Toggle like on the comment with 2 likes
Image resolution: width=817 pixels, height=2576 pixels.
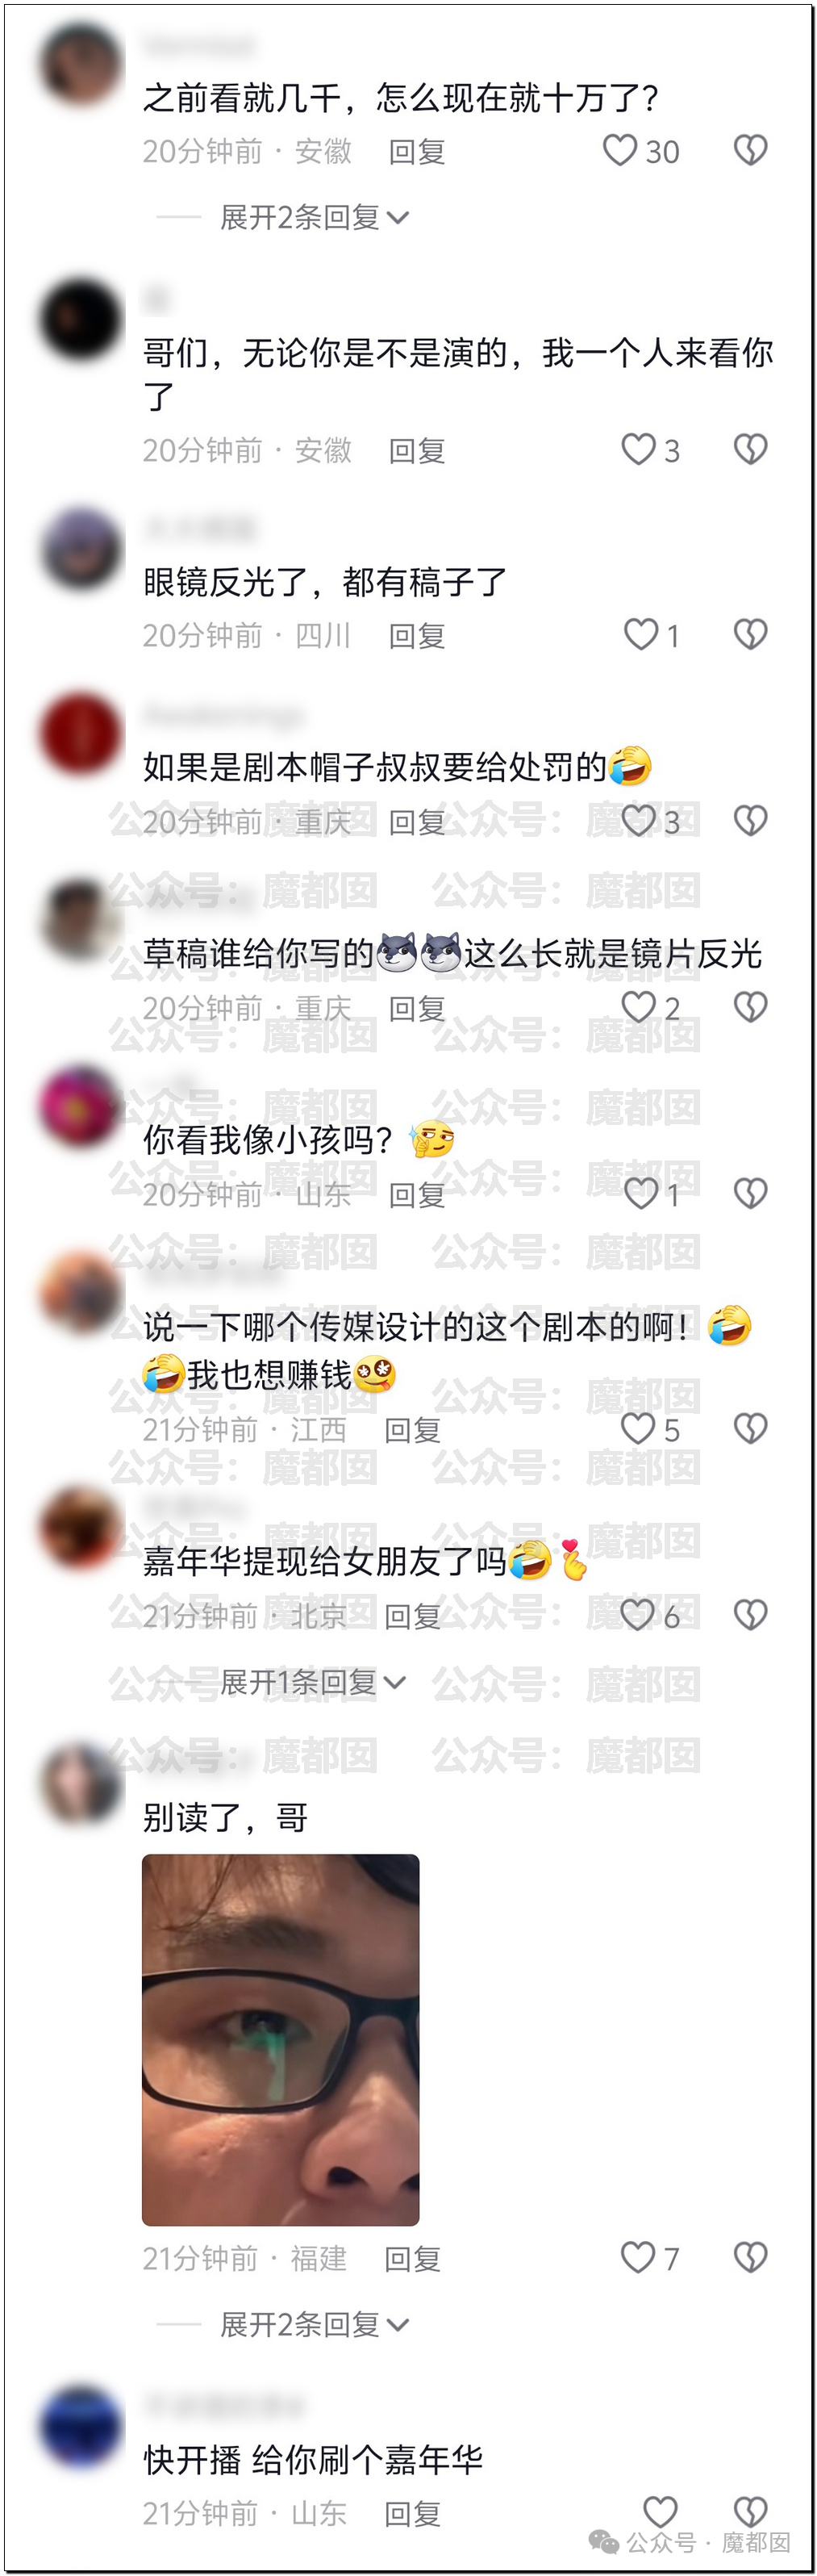[x=638, y=1007]
